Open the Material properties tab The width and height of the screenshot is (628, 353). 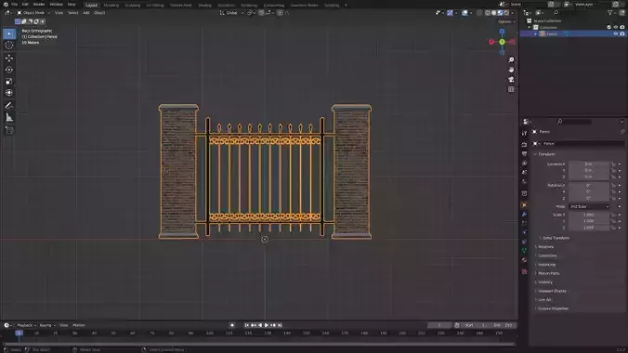(x=524, y=260)
